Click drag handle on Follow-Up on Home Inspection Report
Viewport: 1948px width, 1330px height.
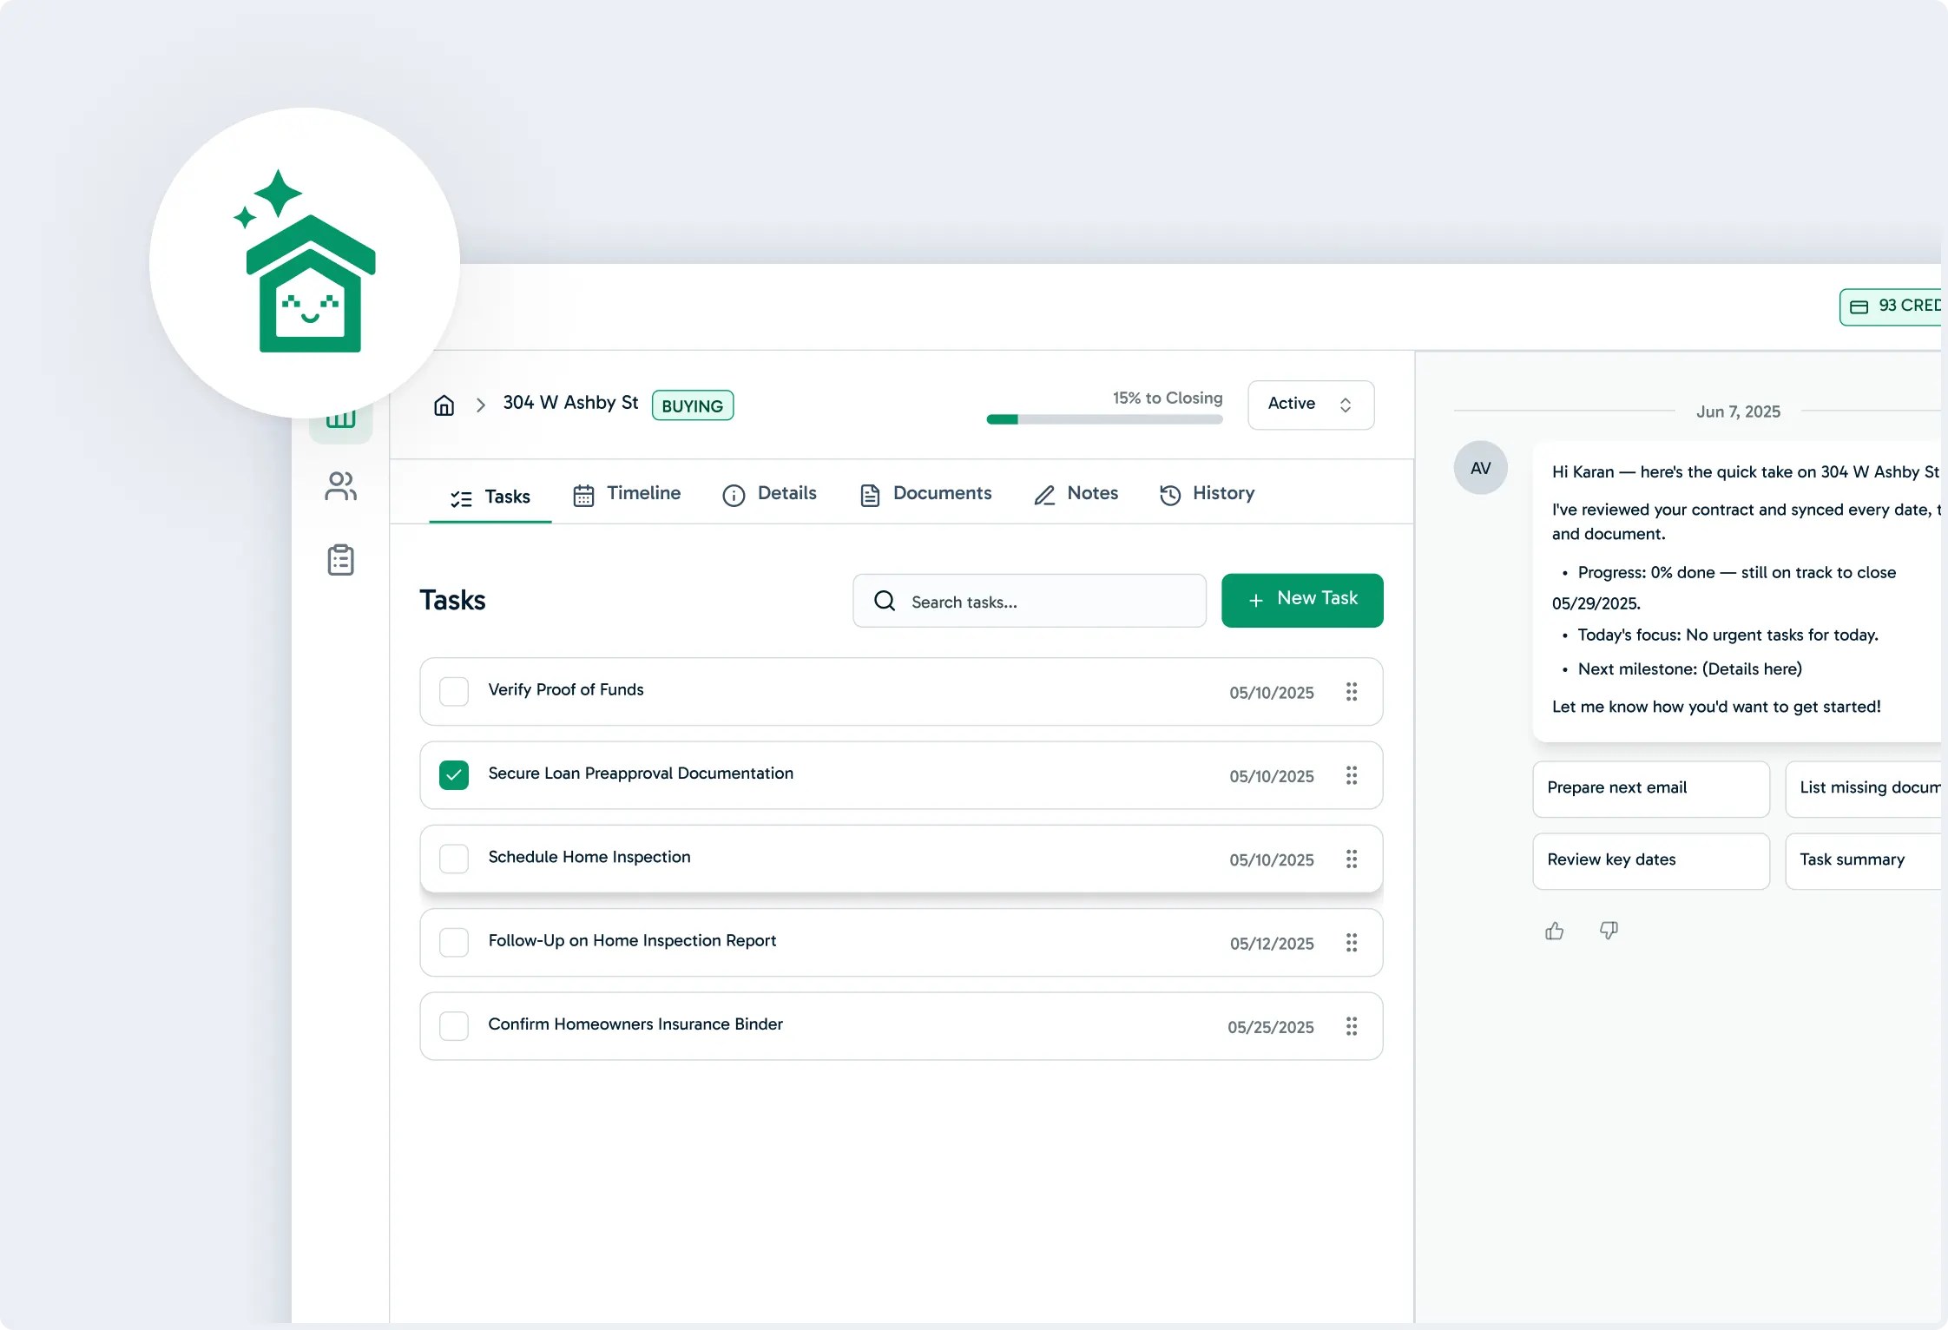click(x=1352, y=943)
